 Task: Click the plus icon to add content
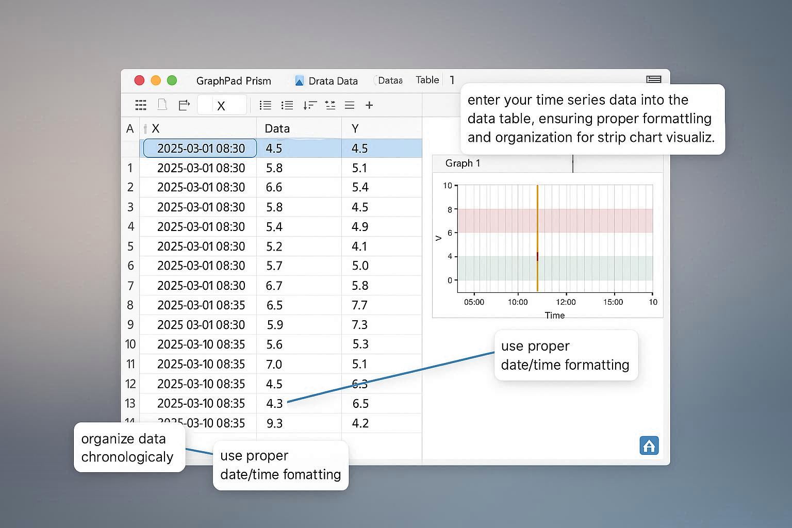pos(369,105)
